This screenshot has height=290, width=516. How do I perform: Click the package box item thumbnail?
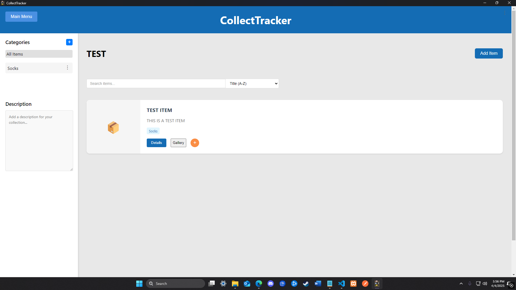[x=113, y=127]
